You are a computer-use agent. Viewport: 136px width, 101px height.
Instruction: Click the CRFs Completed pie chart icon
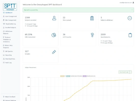click(x=54, y=35)
